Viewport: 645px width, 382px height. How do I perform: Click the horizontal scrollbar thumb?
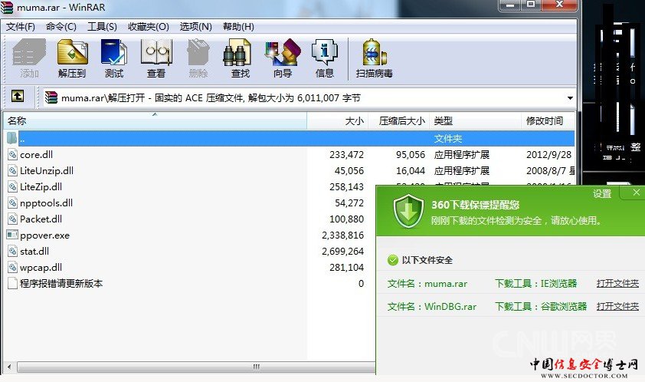tap(196, 367)
